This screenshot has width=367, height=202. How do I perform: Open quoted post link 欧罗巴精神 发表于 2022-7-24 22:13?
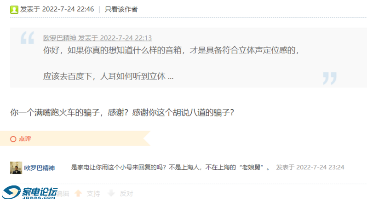tap(97, 38)
